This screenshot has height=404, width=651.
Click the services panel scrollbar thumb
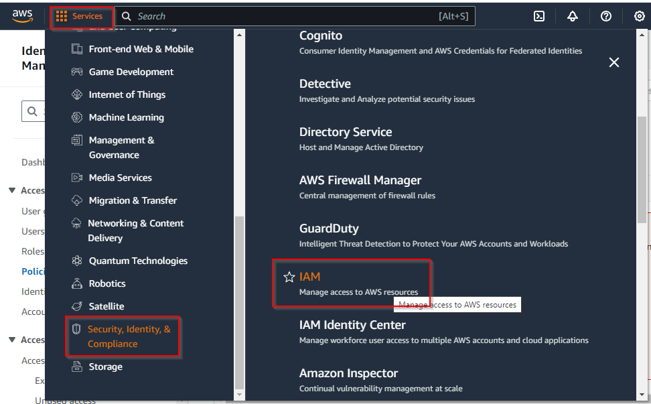point(642,170)
